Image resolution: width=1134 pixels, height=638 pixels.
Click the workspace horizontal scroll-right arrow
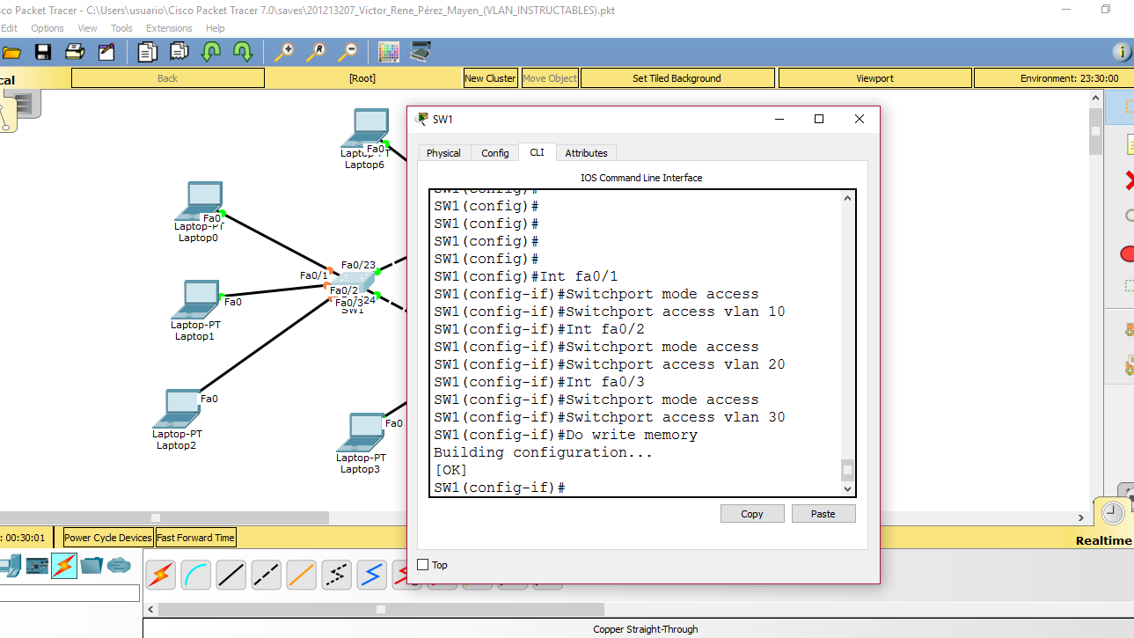pos(1083,517)
